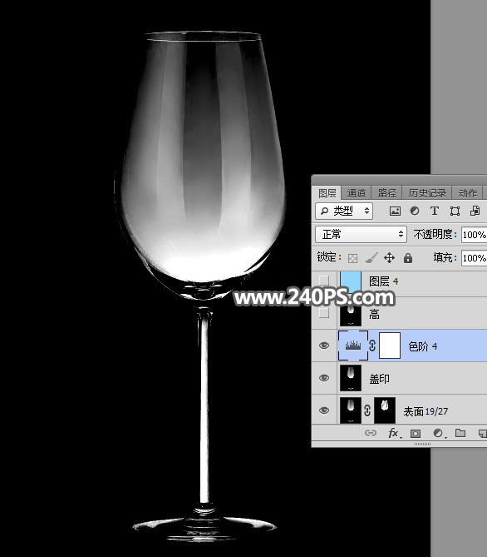The height and width of the screenshot is (557, 487).
Task: Create a new layer group folder
Action: click(460, 433)
